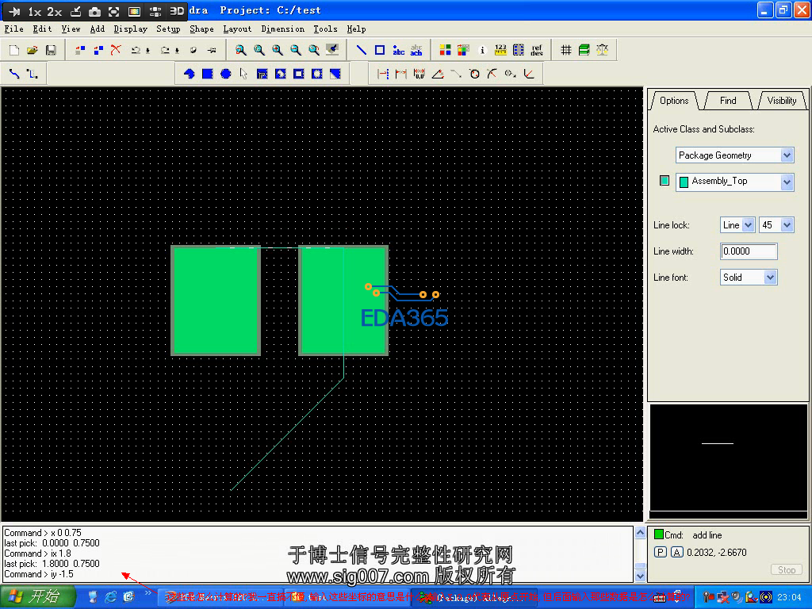The image size is (812, 609).
Task: Toggle the P button in status panel
Action: pos(661,552)
